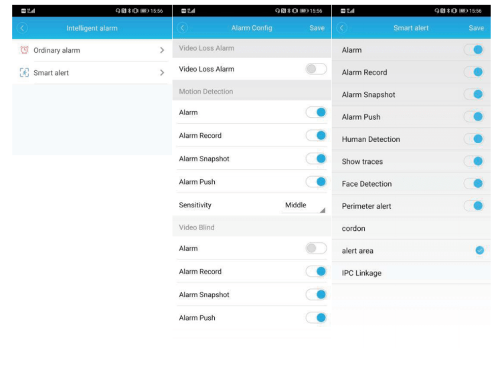502x372 pixels.
Task: Toggle the Show traces switch
Action: pyautogui.click(x=474, y=161)
